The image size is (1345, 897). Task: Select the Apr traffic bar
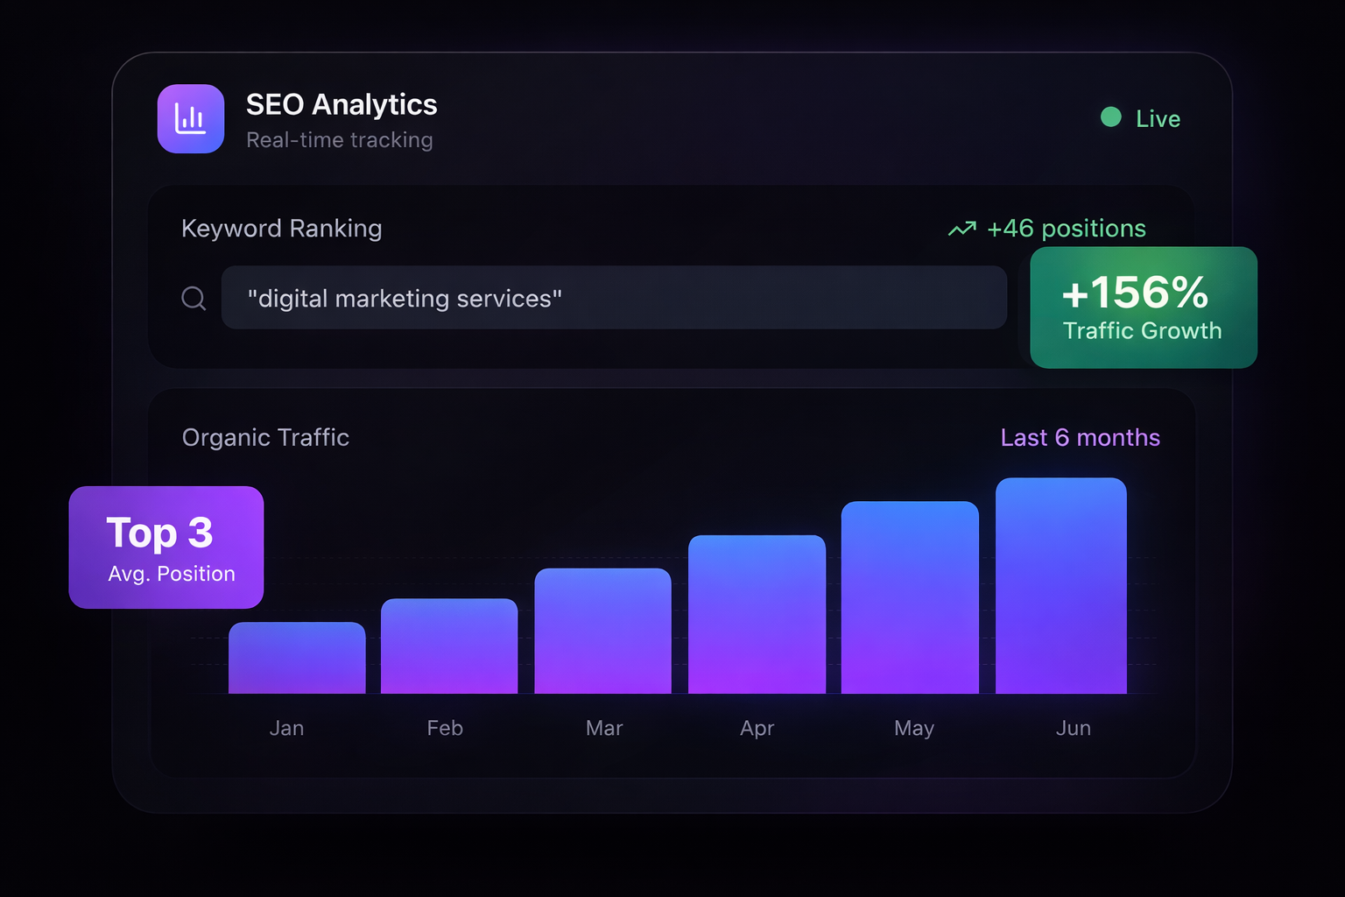click(x=757, y=615)
